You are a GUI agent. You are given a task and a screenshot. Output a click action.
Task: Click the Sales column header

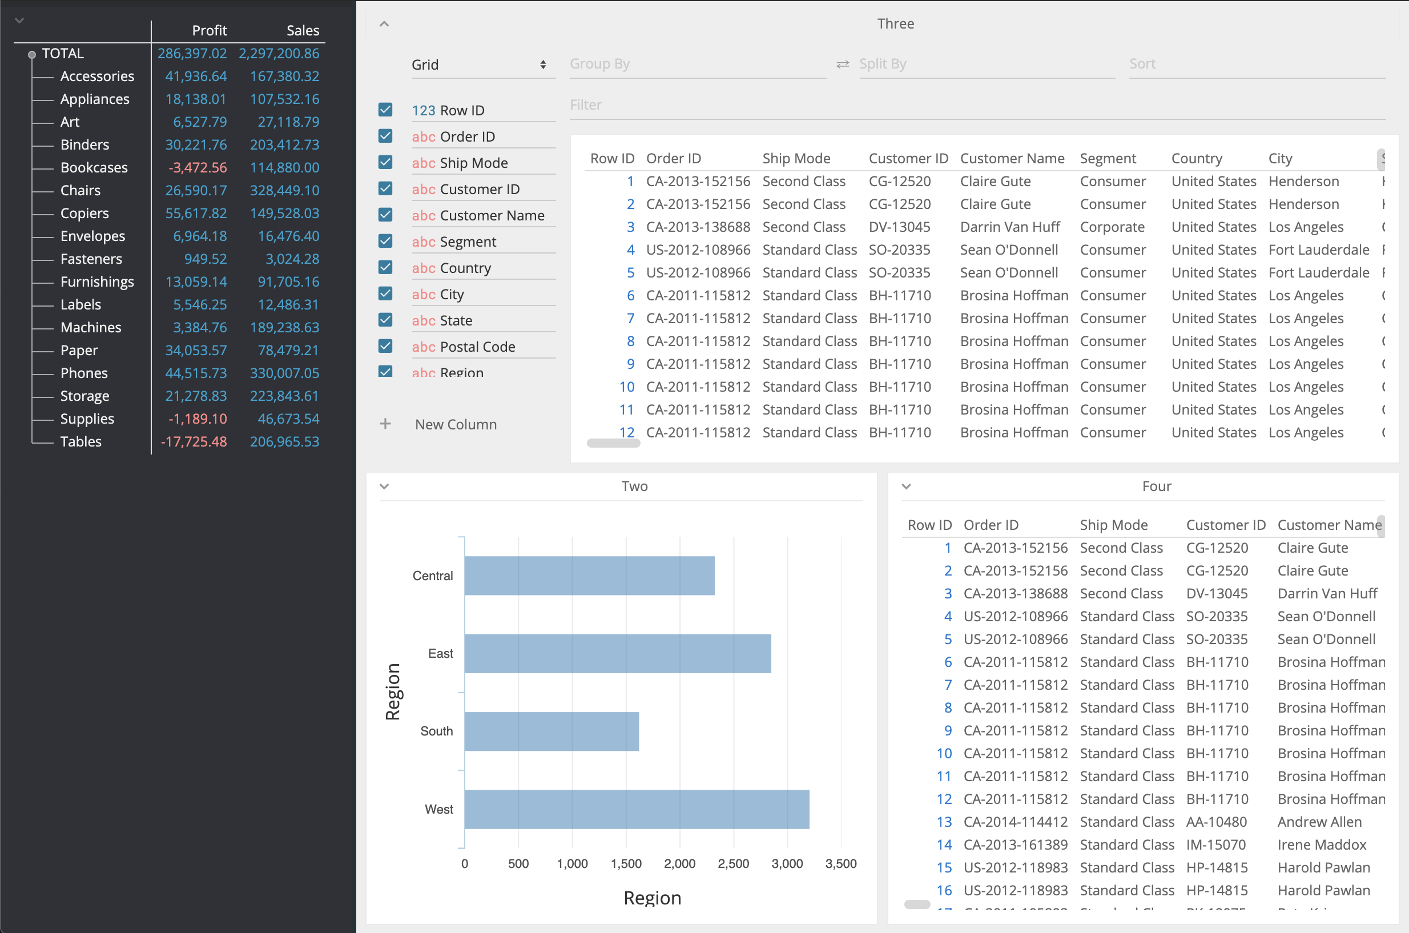pos(303,30)
